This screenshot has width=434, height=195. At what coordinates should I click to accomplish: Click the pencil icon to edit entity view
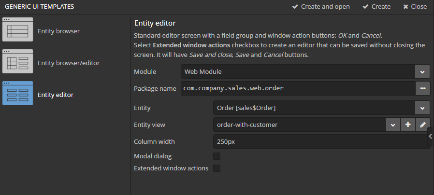[422, 125]
